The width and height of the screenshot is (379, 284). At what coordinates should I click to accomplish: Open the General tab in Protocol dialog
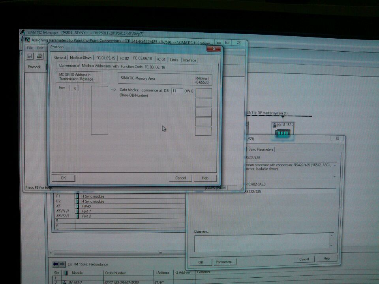60,58
